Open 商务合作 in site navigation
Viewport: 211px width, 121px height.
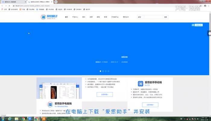126,17
